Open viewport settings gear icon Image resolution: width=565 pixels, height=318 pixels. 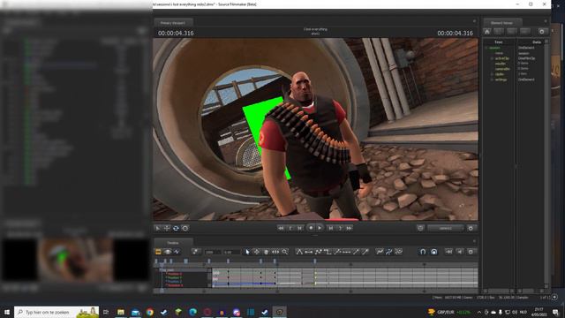[471, 228]
